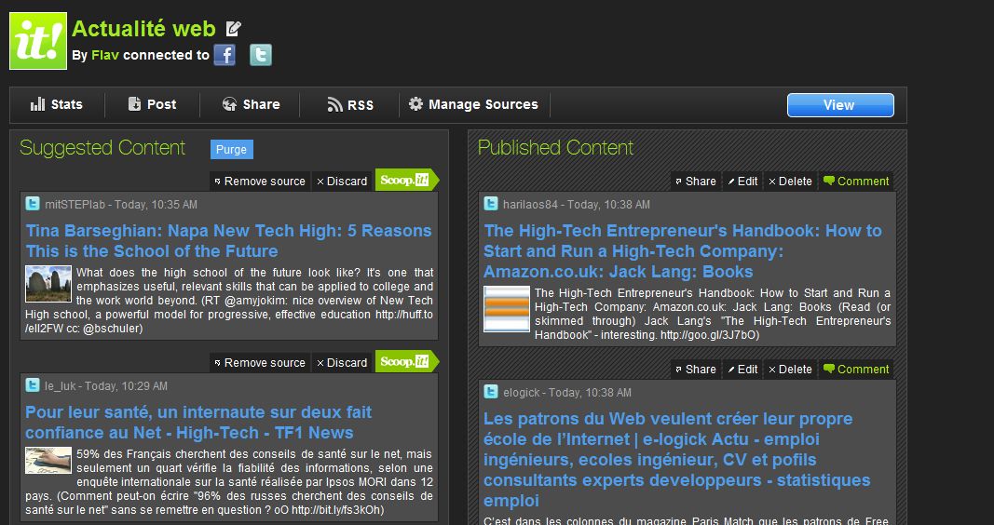Remove source for le_luk post
994x525 pixels.
pos(260,363)
